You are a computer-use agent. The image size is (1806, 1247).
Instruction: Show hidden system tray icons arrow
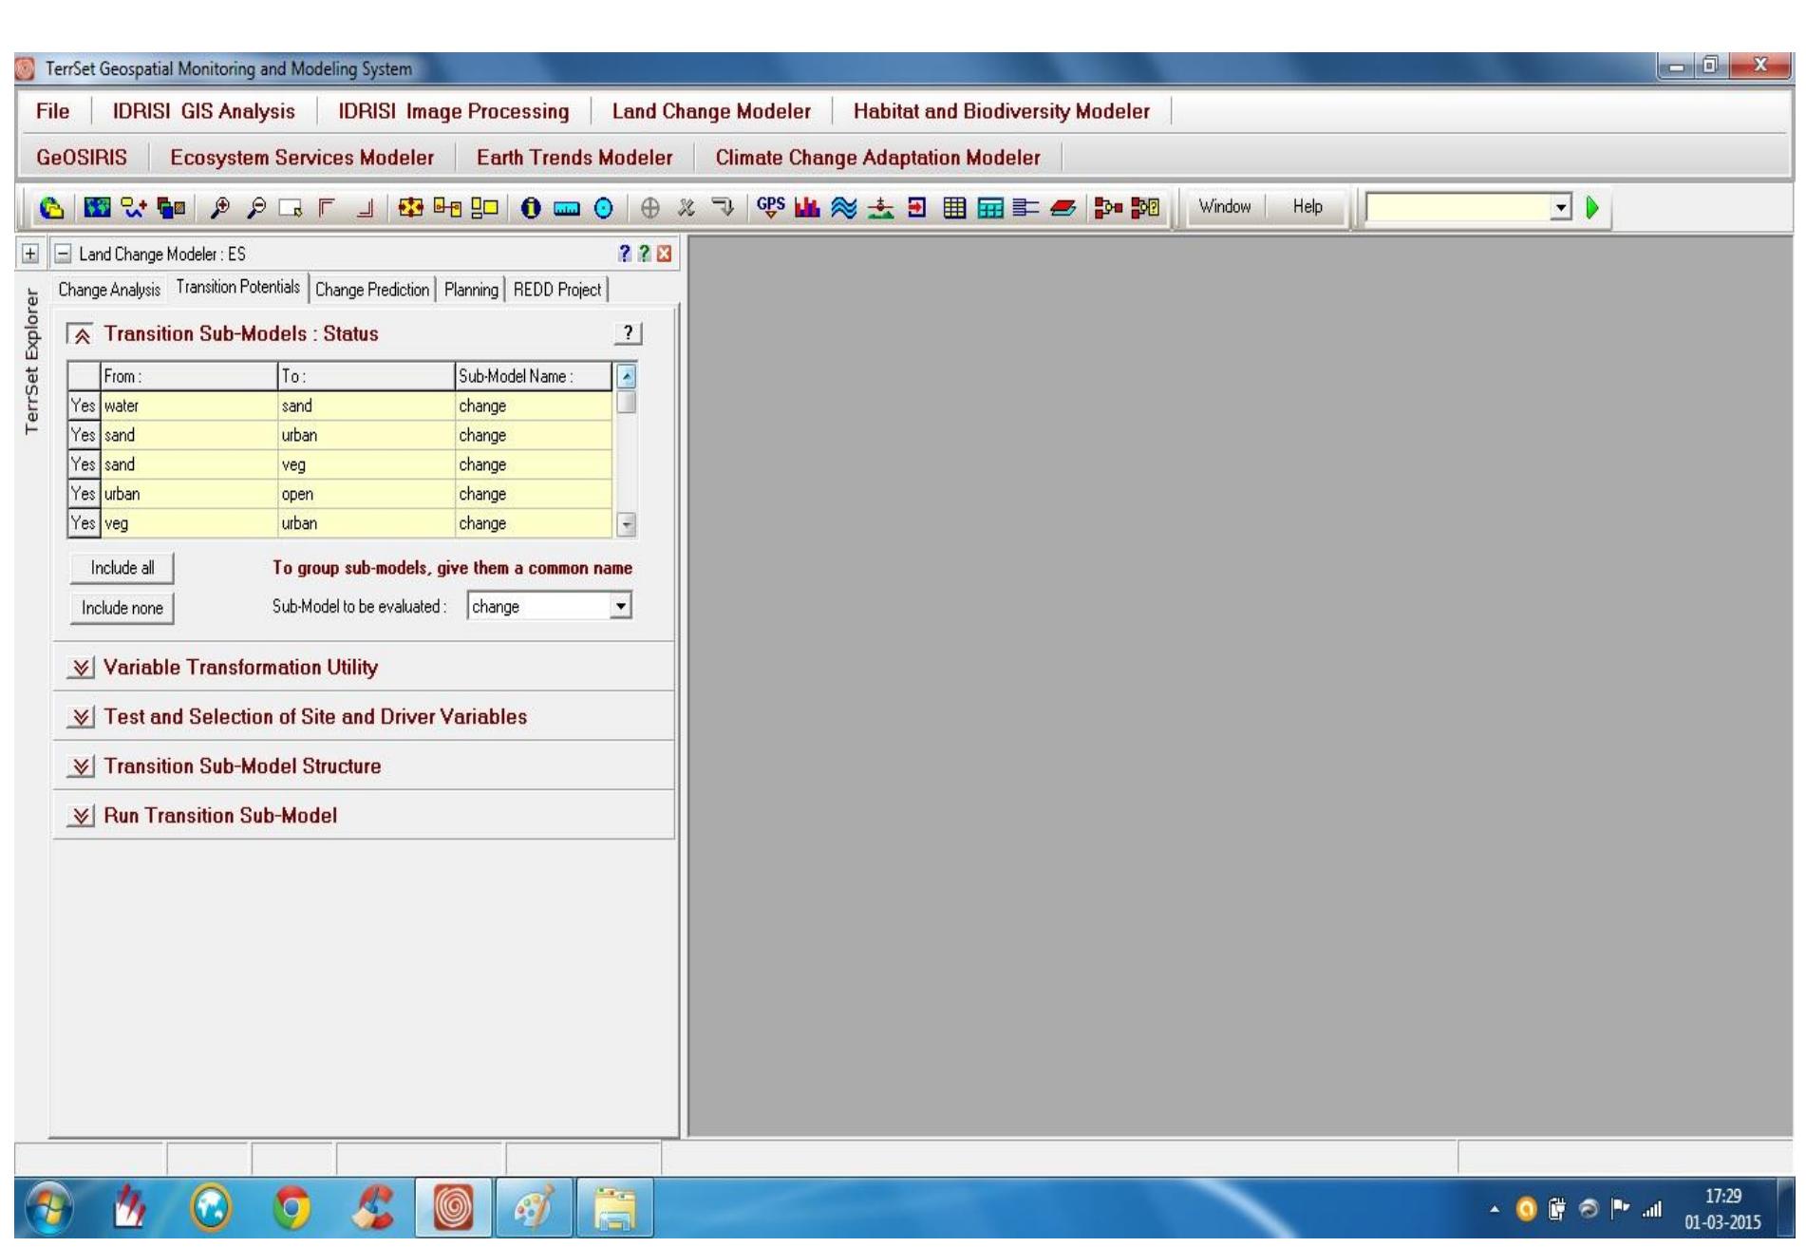1495,1209
